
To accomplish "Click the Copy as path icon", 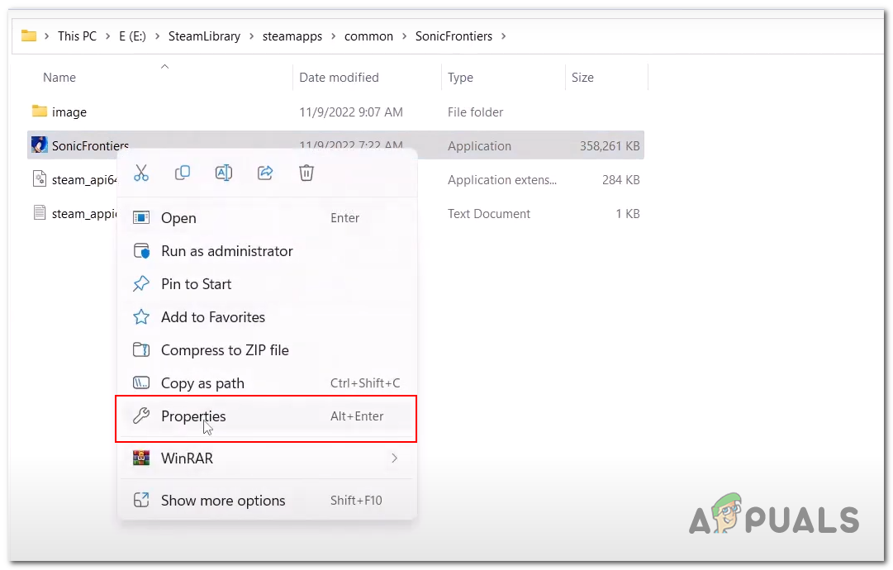I will pos(141,382).
